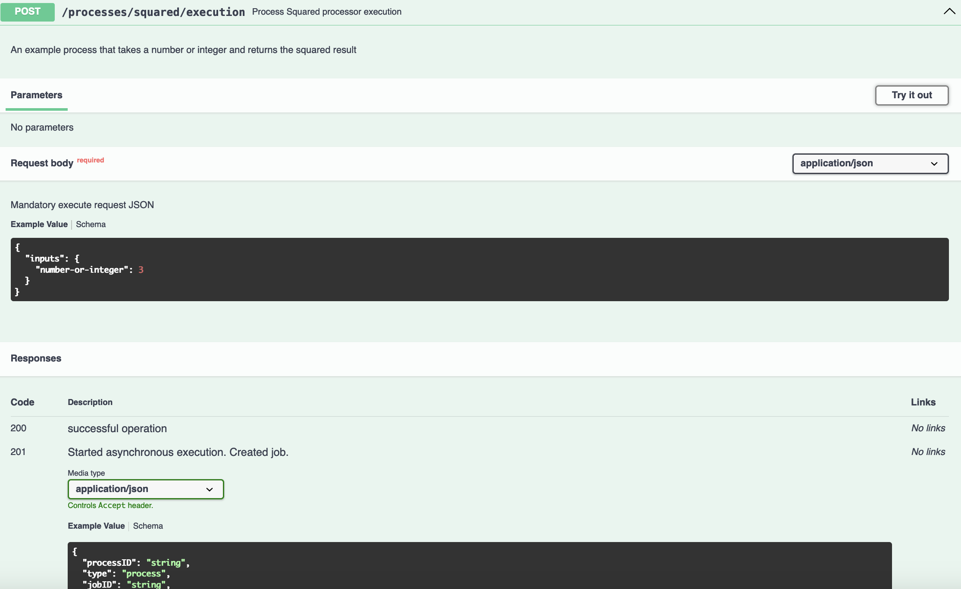Click the request body example JSON block
This screenshot has width=961, height=589.
[x=479, y=269]
